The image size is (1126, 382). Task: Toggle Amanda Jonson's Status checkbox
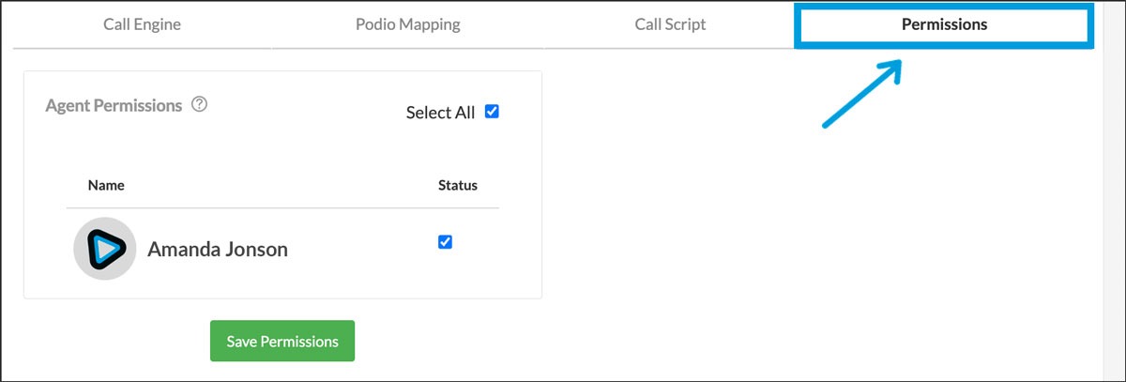(x=446, y=242)
